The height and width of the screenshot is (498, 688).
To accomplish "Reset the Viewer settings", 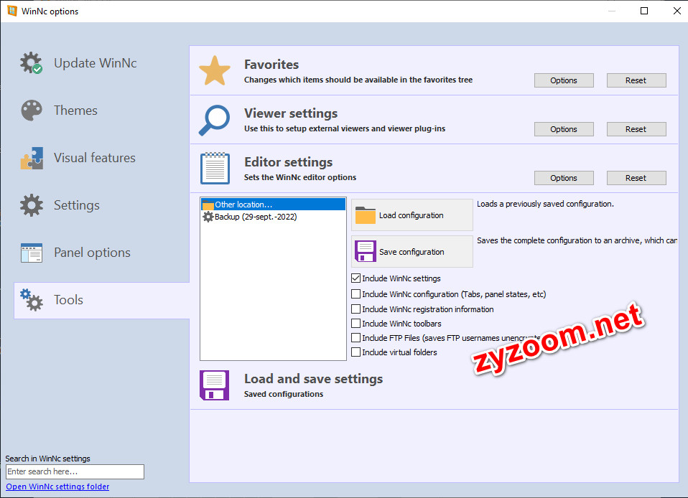I will coord(636,129).
